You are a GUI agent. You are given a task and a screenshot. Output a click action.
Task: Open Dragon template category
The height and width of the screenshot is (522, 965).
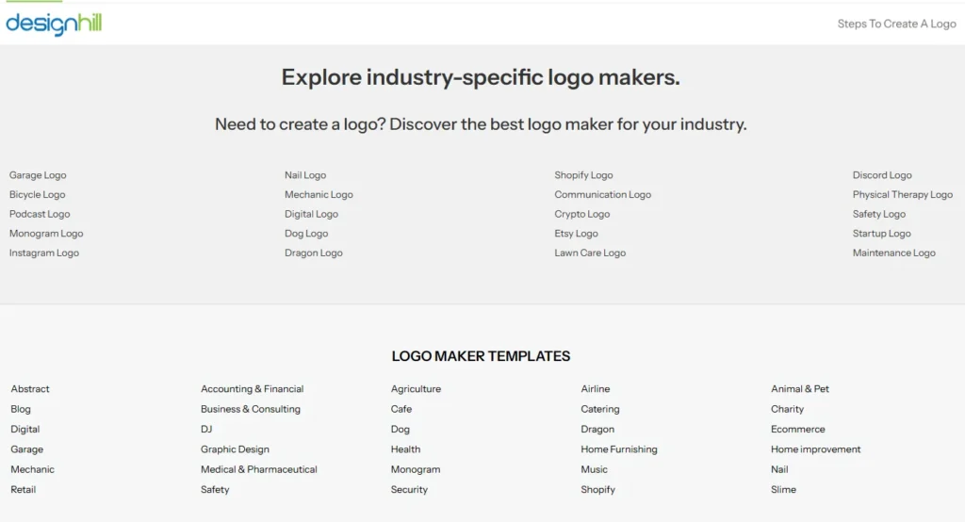597,429
